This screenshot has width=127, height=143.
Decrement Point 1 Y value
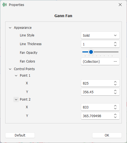pyautogui.click(x=115, y=93)
